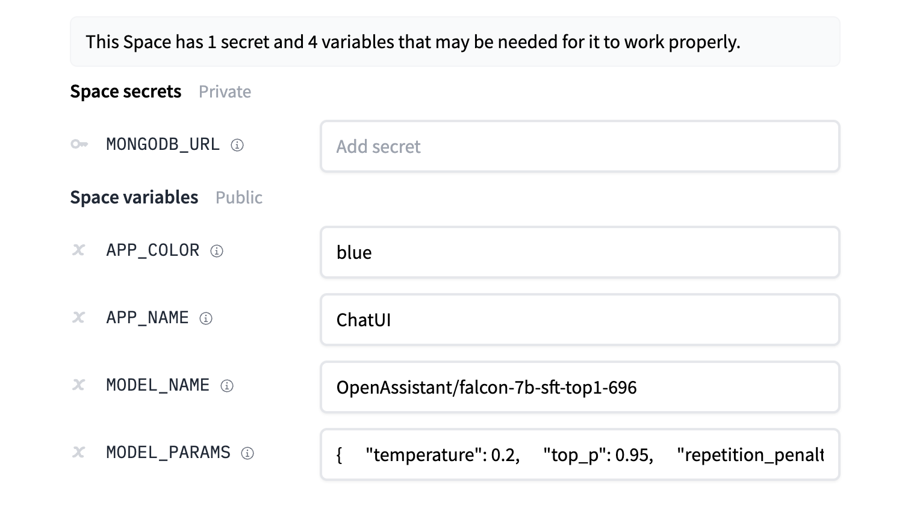Click the variable icon left of APP_NAME

point(79,318)
